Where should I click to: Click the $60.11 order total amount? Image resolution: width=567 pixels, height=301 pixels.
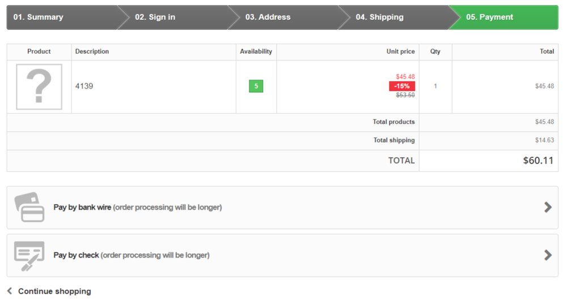click(538, 161)
